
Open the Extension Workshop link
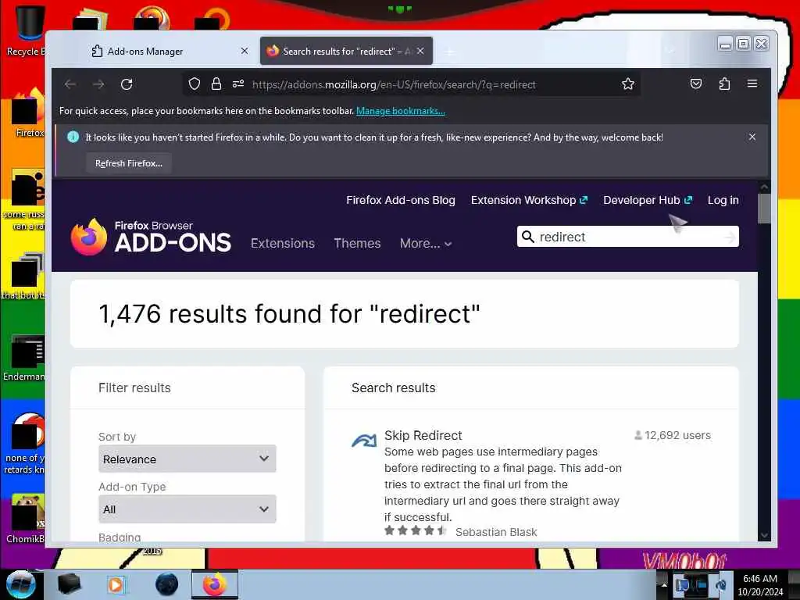529,200
